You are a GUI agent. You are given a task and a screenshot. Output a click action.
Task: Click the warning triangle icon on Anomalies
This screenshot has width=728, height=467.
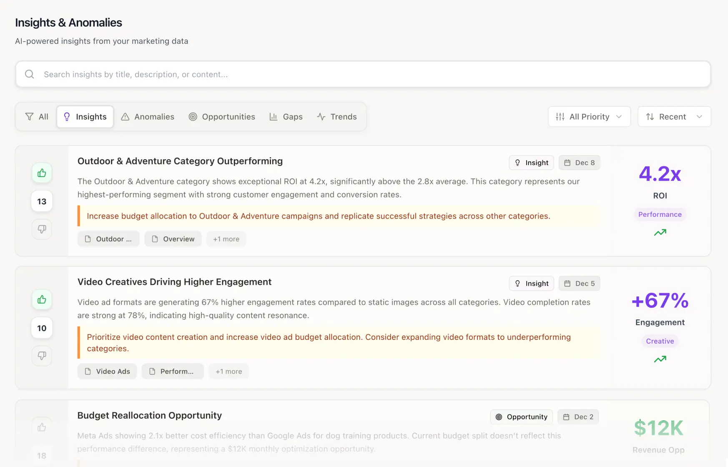click(x=125, y=117)
